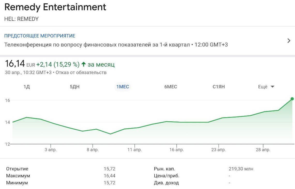Viewport: 295px width, 189px height.
Task: Click the green endpoint dot on chart
Action: pos(292,99)
